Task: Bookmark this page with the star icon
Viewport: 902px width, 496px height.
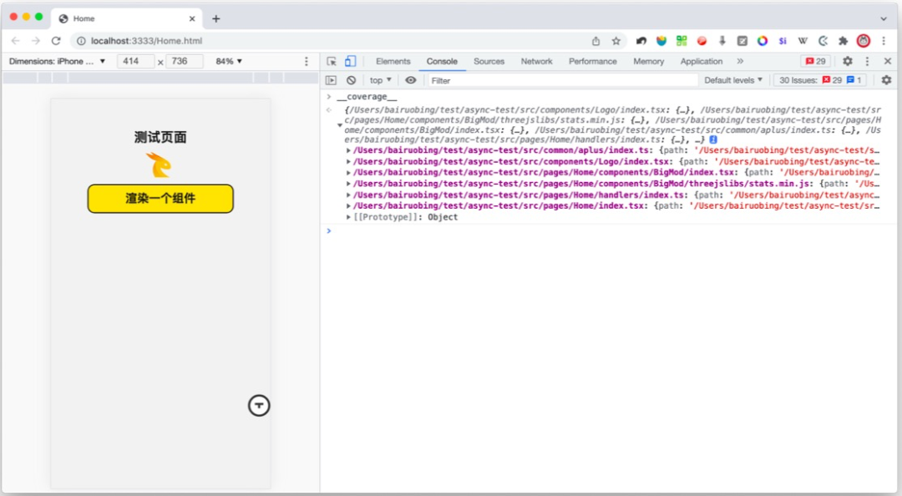Action: pos(616,41)
